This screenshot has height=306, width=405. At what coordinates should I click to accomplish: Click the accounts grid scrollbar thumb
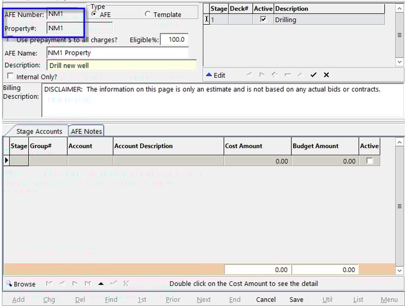tap(399, 206)
